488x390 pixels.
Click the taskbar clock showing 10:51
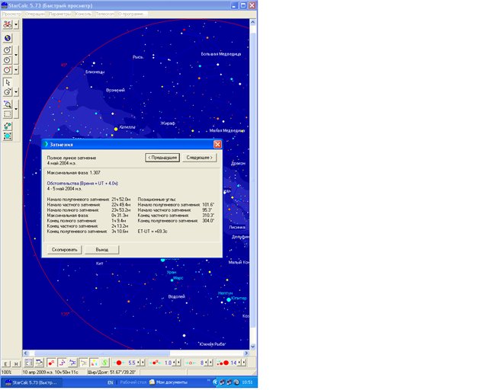247,382
